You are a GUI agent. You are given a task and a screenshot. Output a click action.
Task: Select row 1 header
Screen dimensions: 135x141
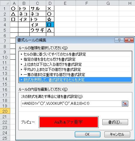[5, 8]
